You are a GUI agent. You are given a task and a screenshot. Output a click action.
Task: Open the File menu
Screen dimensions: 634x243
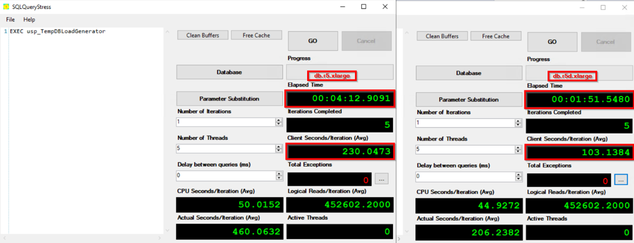pos(10,20)
